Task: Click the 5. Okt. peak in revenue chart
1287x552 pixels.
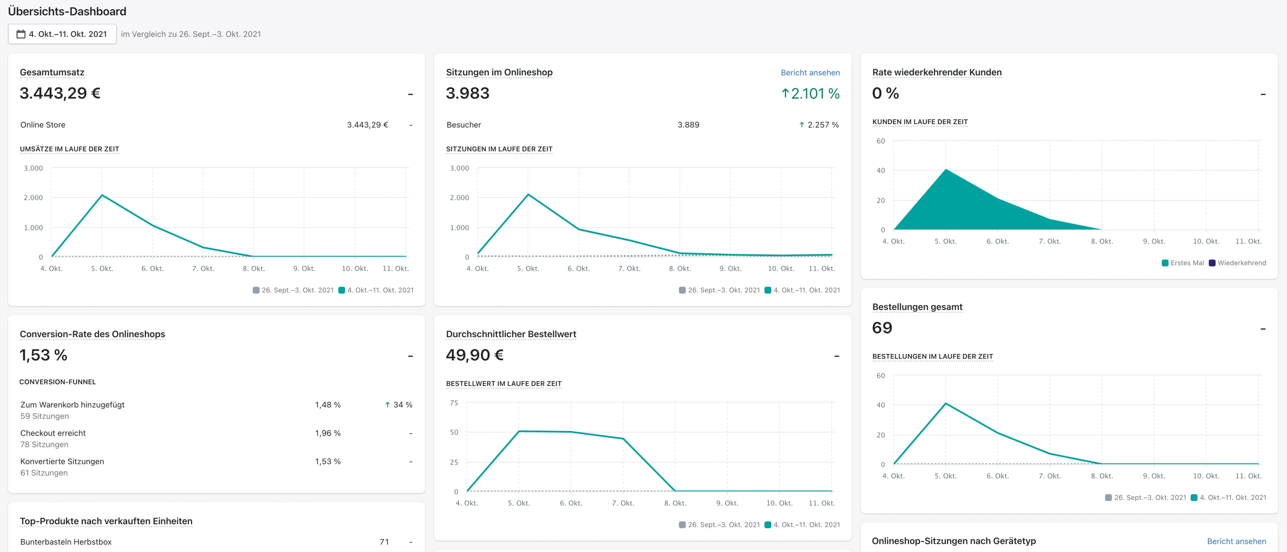Action: coord(102,195)
